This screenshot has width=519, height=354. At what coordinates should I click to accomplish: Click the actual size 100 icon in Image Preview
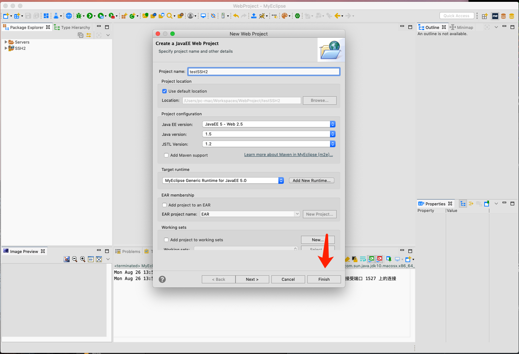(x=90, y=259)
